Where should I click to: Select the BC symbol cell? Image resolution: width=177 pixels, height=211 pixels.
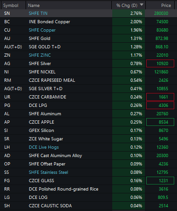(7, 22)
